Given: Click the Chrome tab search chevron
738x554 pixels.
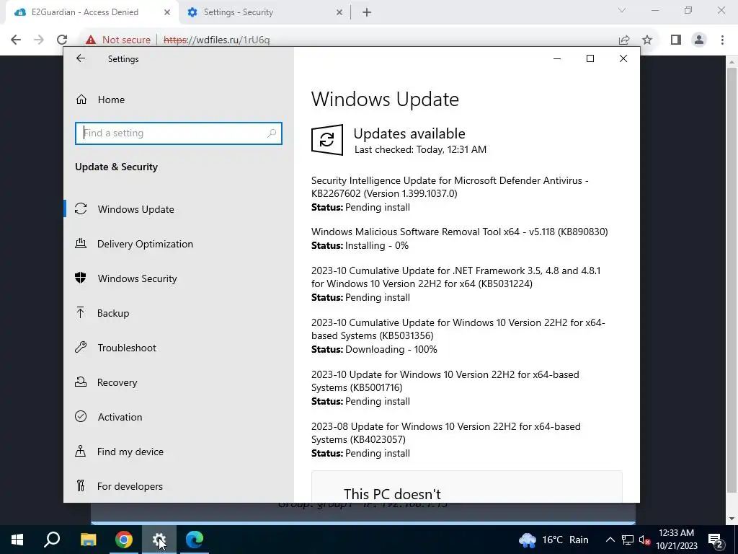Looking at the screenshot, I should [622, 10].
